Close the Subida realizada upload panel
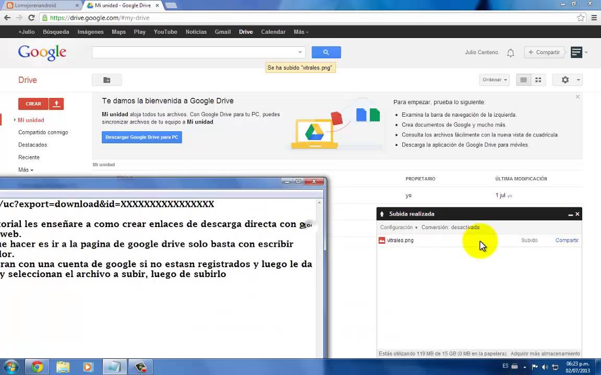Screen dimensions: 601x375 577,214
